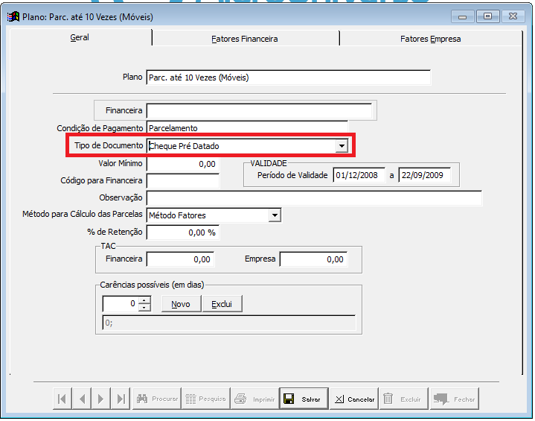The image size is (535, 421).
Task: Jump to last record arrow
Action: [x=121, y=399]
